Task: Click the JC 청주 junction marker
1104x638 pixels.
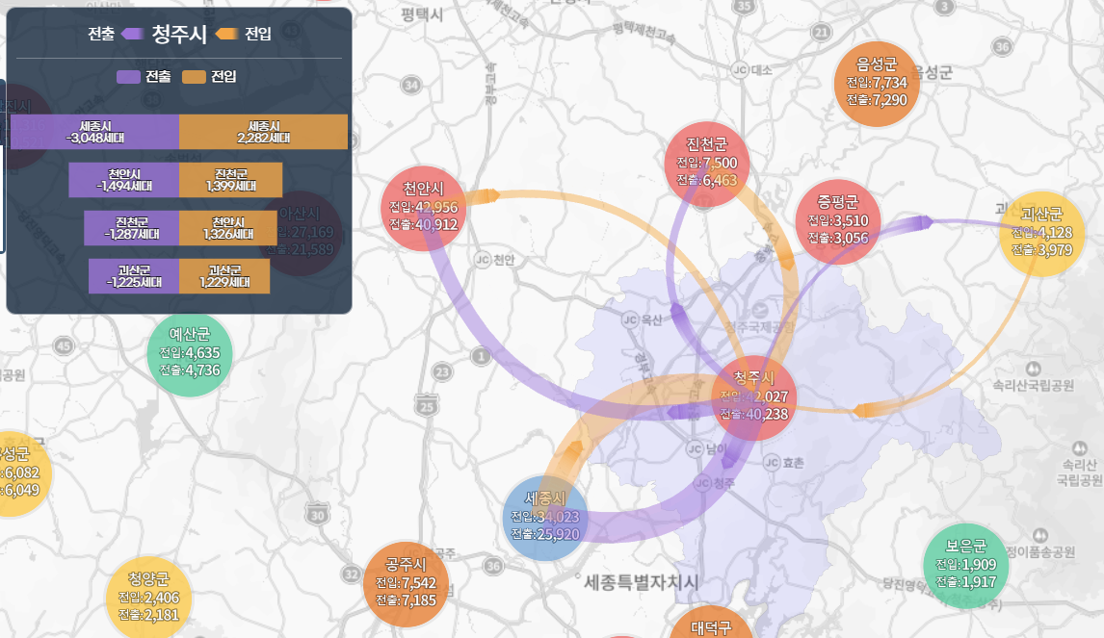Action: (702, 482)
